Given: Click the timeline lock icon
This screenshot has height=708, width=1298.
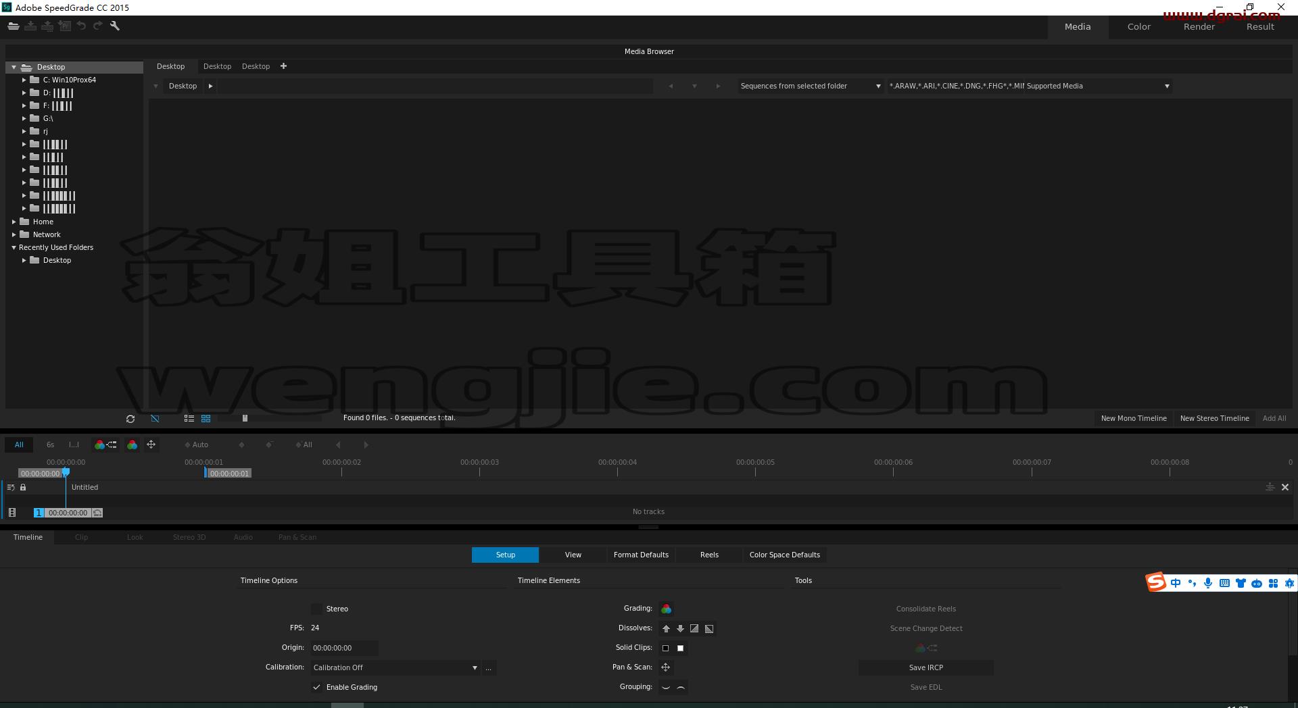Looking at the screenshot, I should (23, 487).
